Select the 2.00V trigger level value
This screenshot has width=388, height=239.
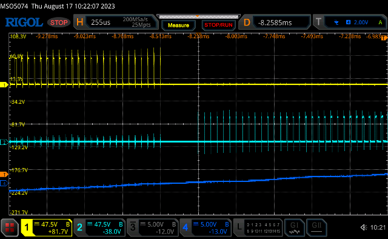[361, 22]
